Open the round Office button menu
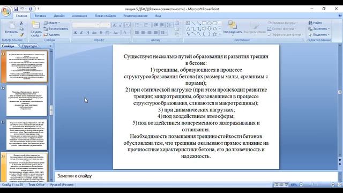The image size is (343, 193). pos(6,11)
